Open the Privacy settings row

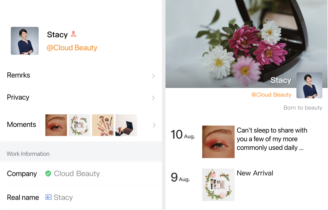pyautogui.click(x=81, y=98)
